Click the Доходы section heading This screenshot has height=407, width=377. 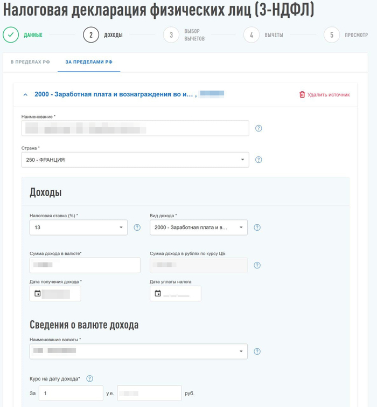click(x=46, y=192)
